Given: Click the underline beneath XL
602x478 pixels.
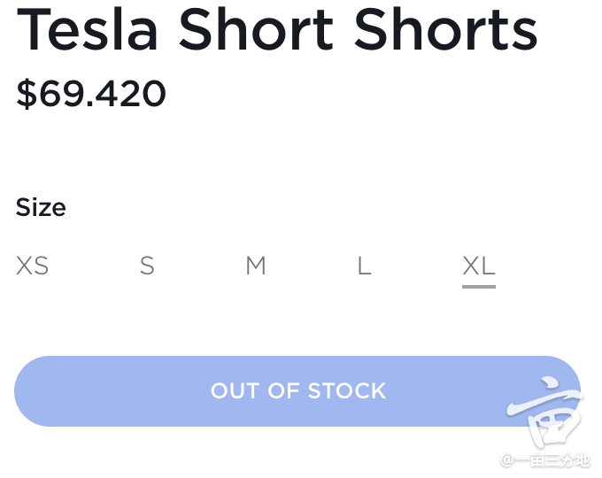Looking at the screenshot, I should tap(479, 287).
